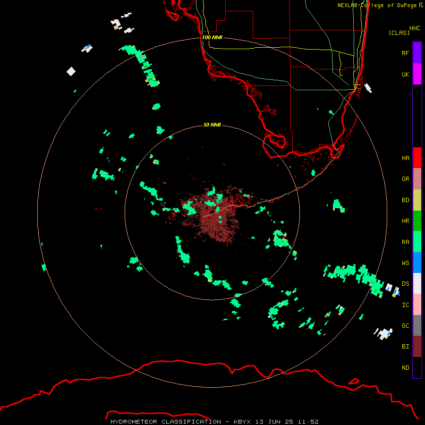The width and height of the screenshot is (425, 425).
Task: Click the 'BD' legend label
Action: tap(405, 200)
